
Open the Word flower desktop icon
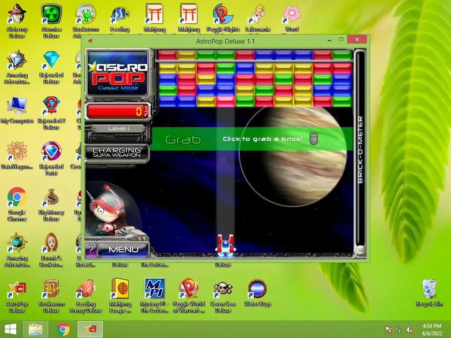292,18
